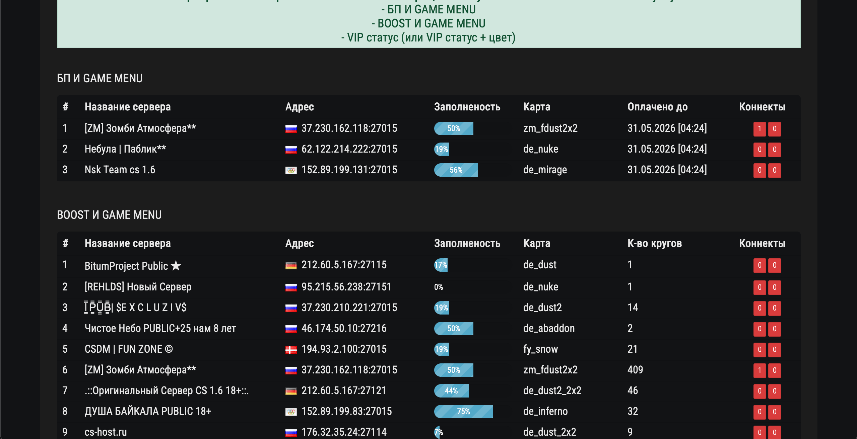The height and width of the screenshot is (439, 857).
Task: Click the first red connect counter for Небула | Паблик
Action: pyautogui.click(x=760, y=150)
